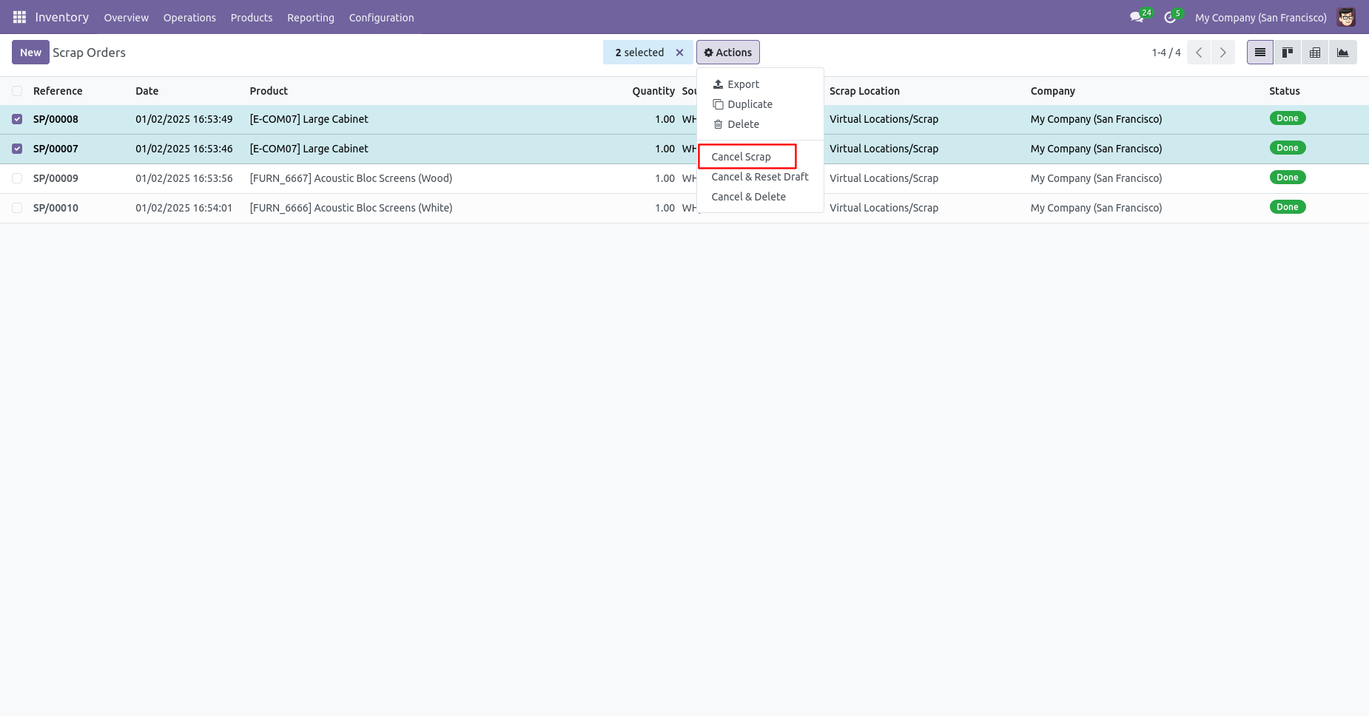Sort by the Company column header
The height and width of the screenshot is (716, 1369).
(x=1052, y=91)
